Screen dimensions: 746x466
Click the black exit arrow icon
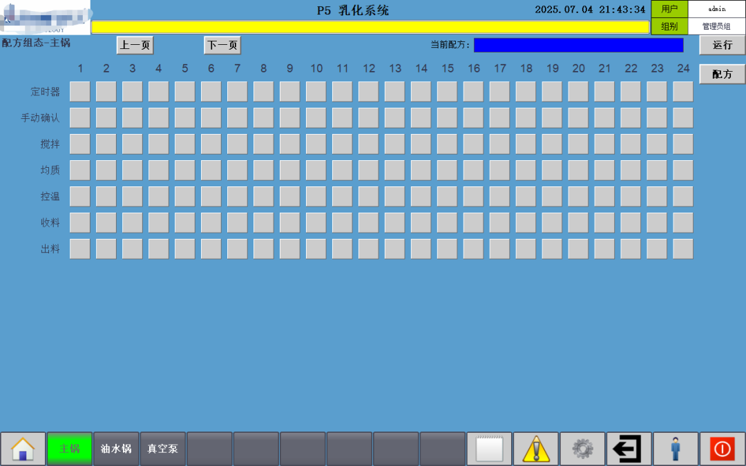(x=629, y=449)
